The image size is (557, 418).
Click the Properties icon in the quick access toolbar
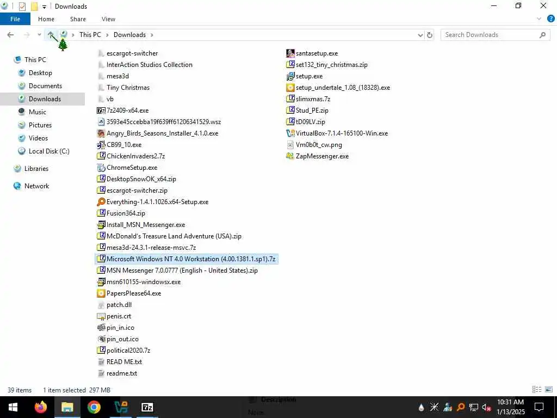tap(22, 7)
